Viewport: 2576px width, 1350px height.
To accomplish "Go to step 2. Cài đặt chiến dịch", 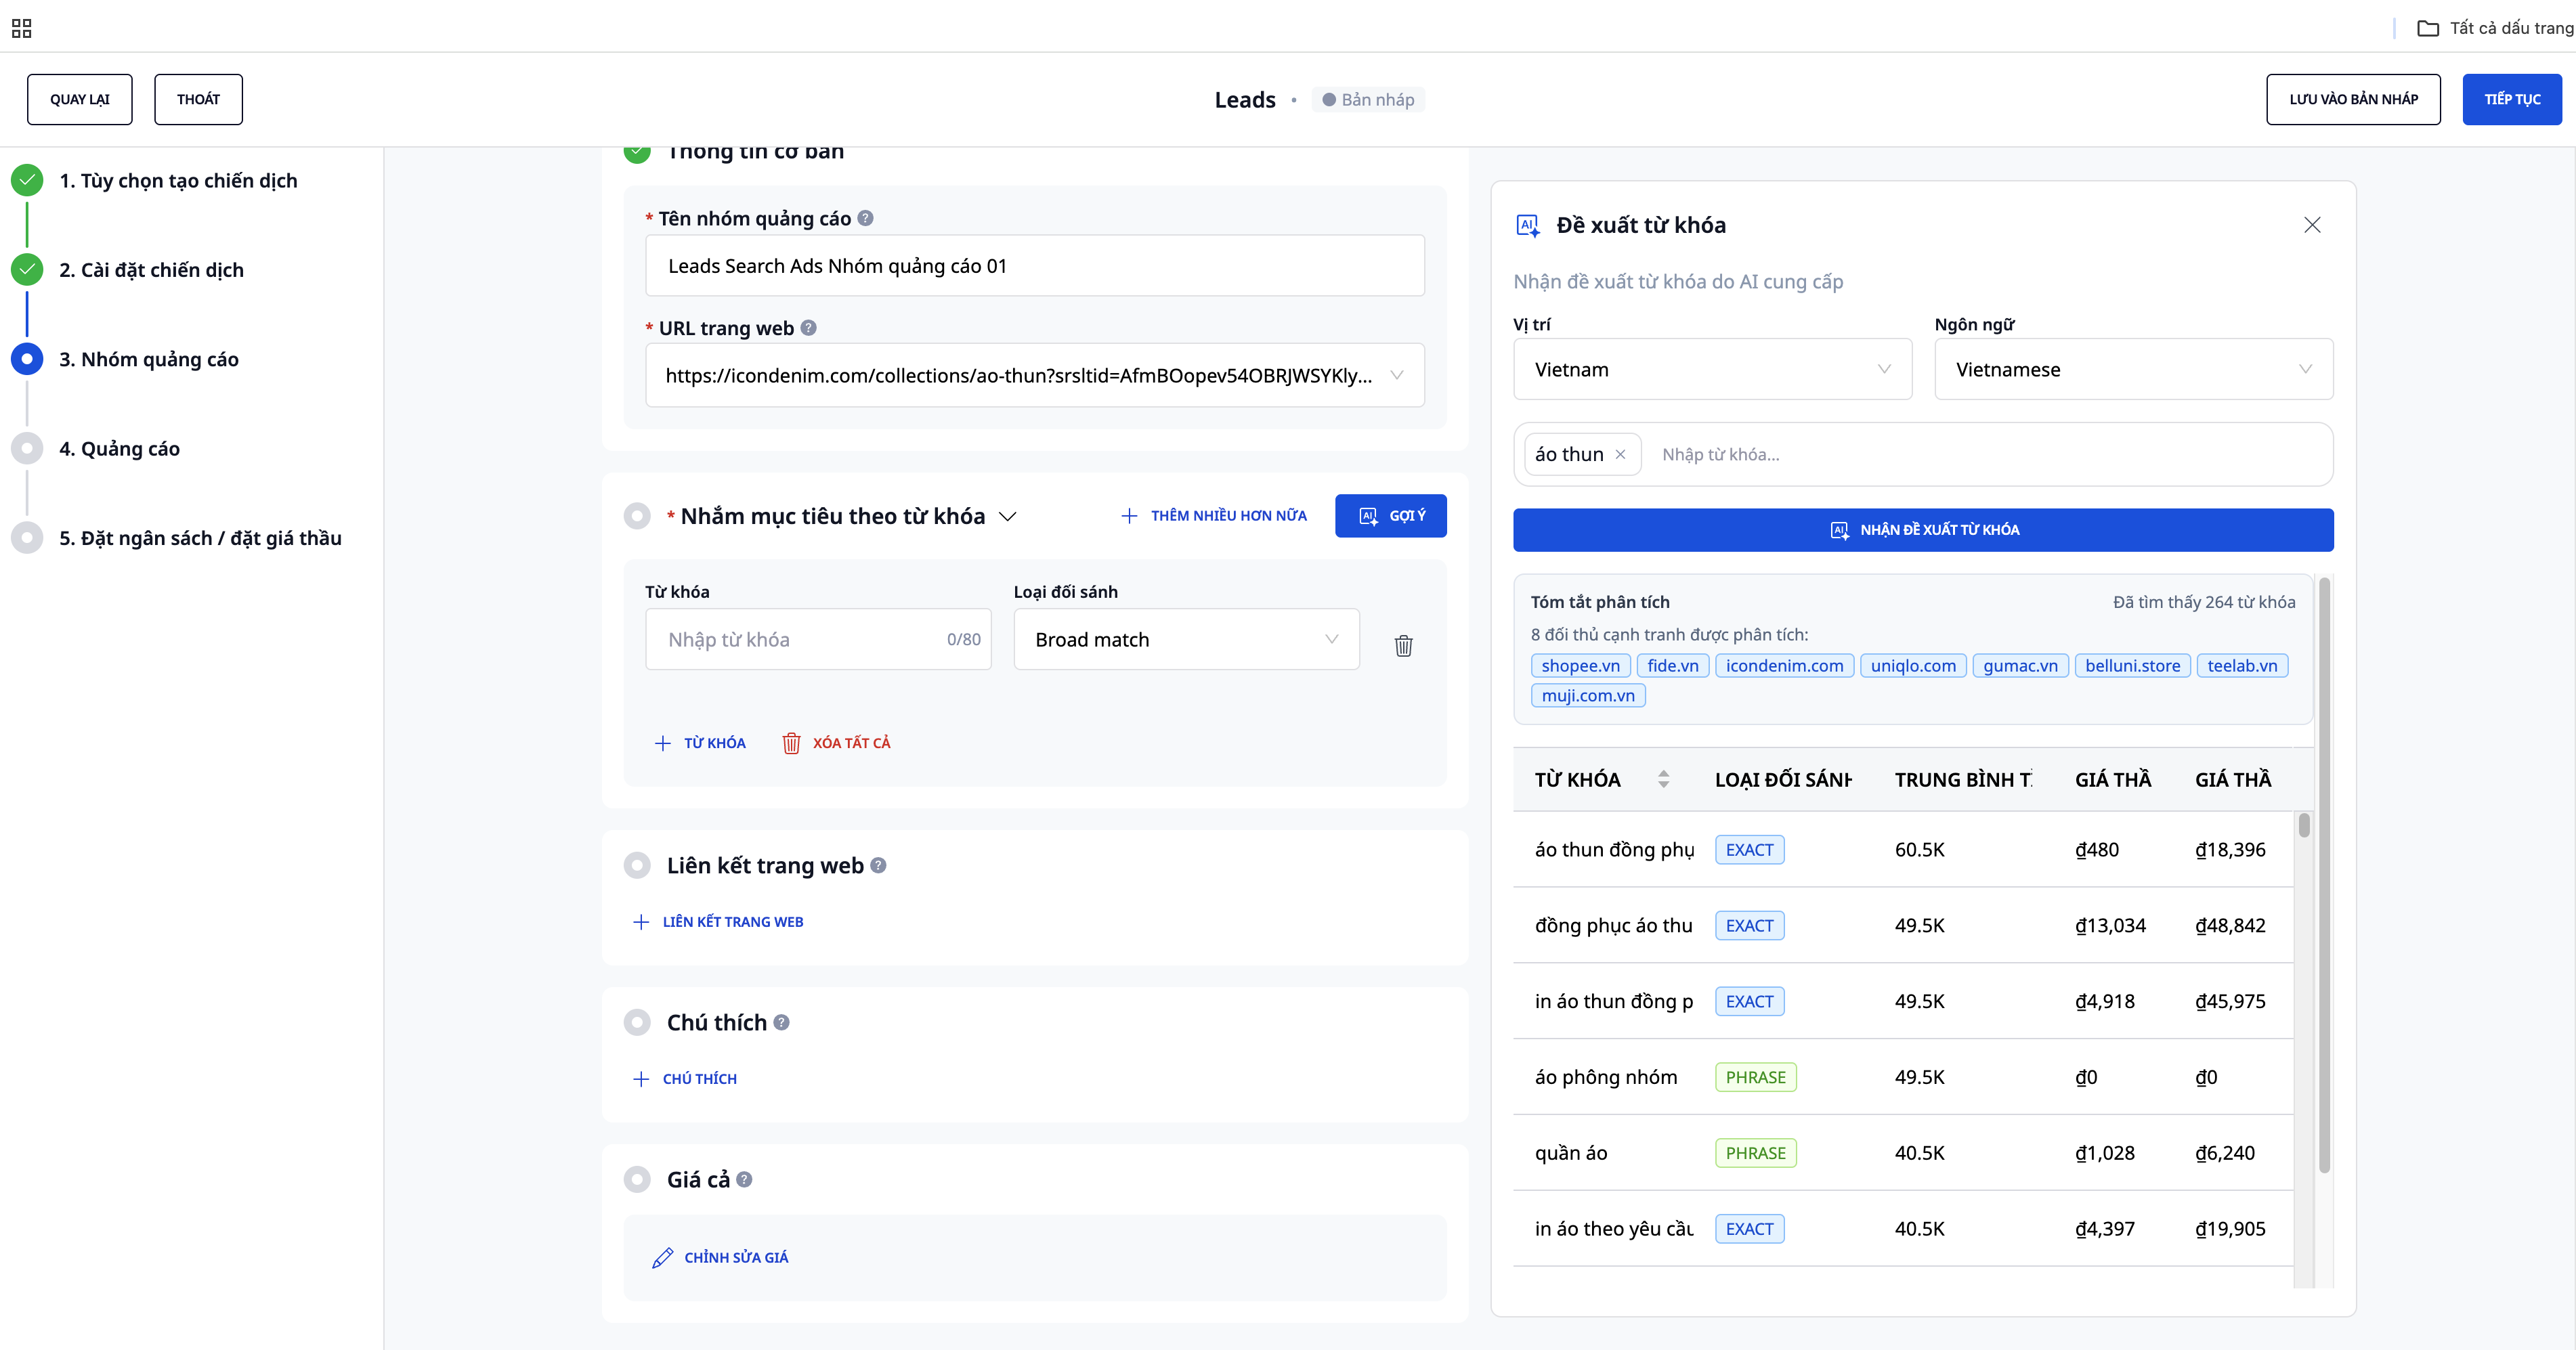I will (151, 270).
